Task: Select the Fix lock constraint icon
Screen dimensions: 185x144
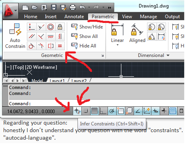Action: click(x=60, y=27)
